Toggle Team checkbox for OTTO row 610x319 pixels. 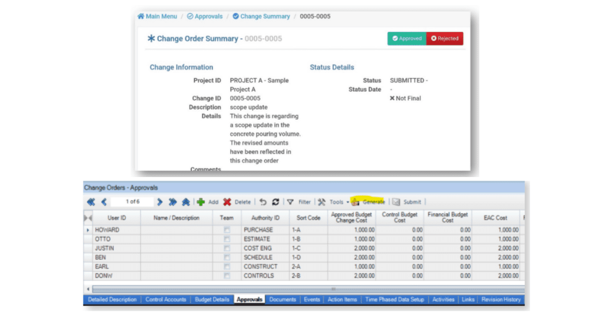point(227,239)
